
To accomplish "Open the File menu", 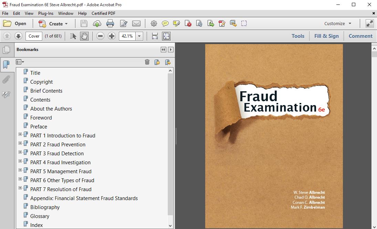I will 5,13.
